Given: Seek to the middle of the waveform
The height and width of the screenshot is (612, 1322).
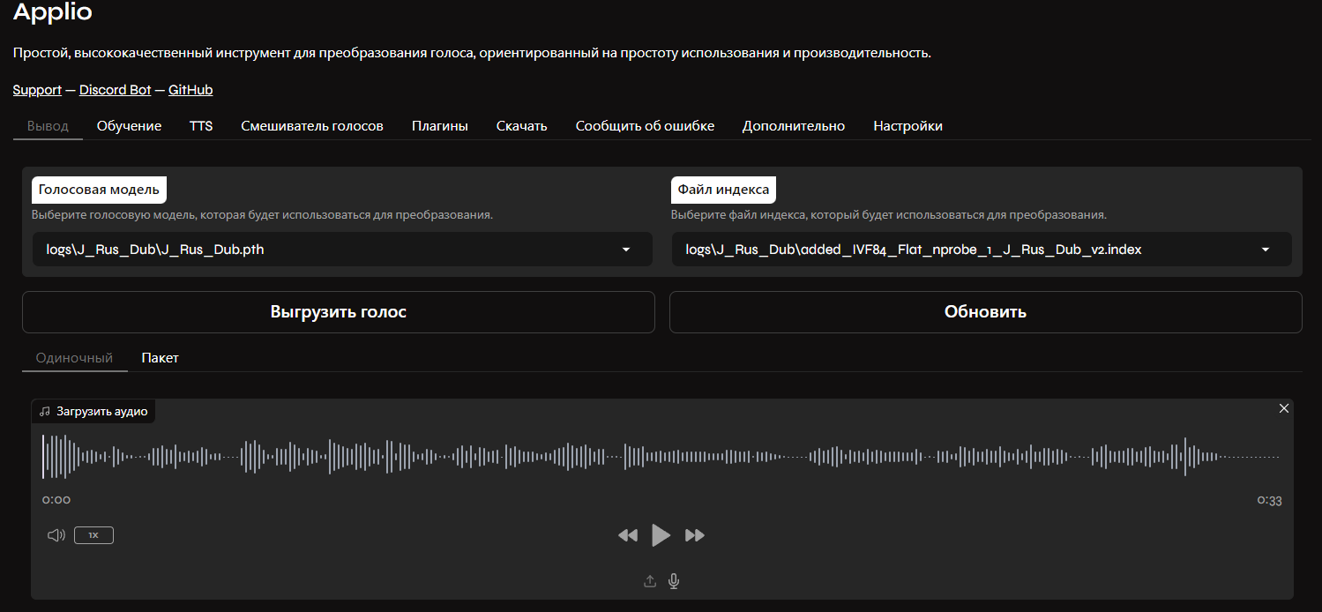Looking at the screenshot, I should [x=661, y=456].
